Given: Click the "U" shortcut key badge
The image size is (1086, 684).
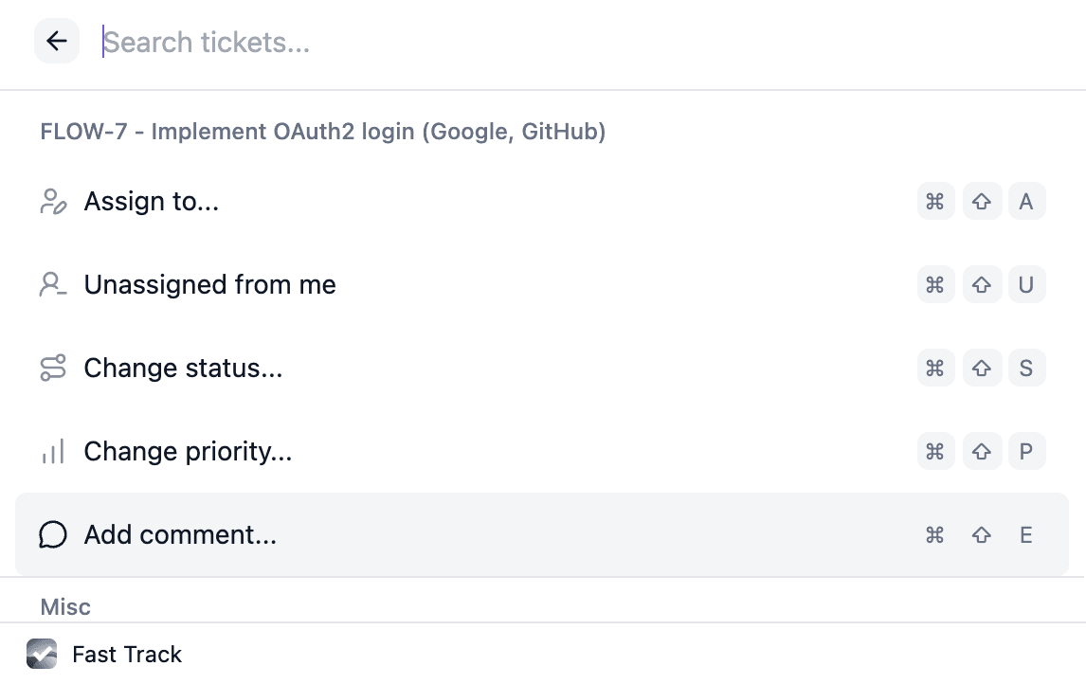Looking at the screenshot, I should tap(1026, 285).
